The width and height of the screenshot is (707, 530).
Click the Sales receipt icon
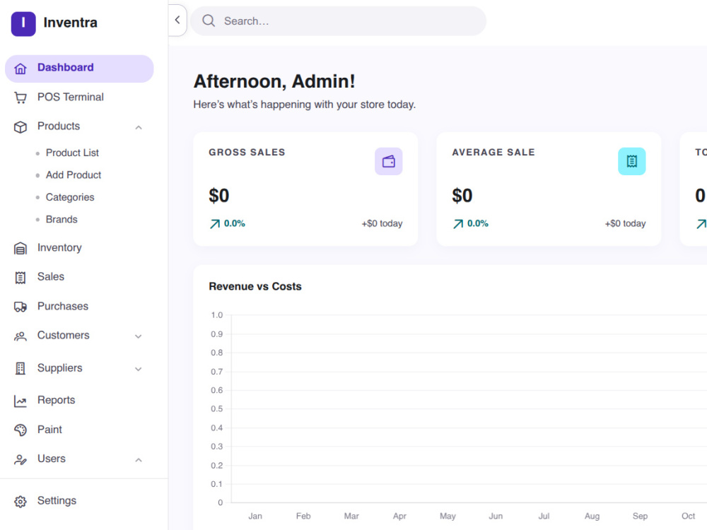coord(21,278)
